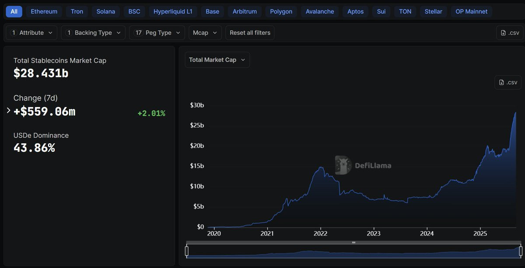Click Reset all filters button
The height and width of the screenshot is (268, 525).
point(250,33)
